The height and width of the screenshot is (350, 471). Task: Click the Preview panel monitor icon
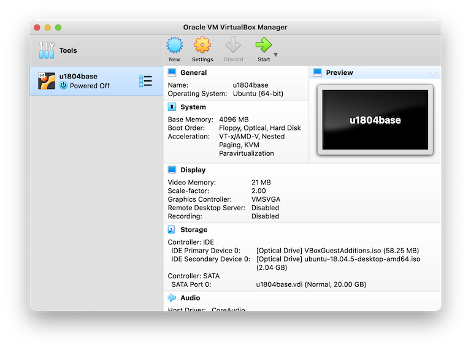click(318, 72)
